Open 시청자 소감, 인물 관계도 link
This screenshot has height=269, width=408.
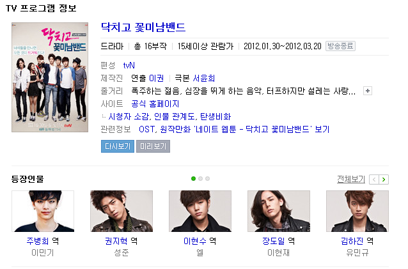(x=169, y=117)
